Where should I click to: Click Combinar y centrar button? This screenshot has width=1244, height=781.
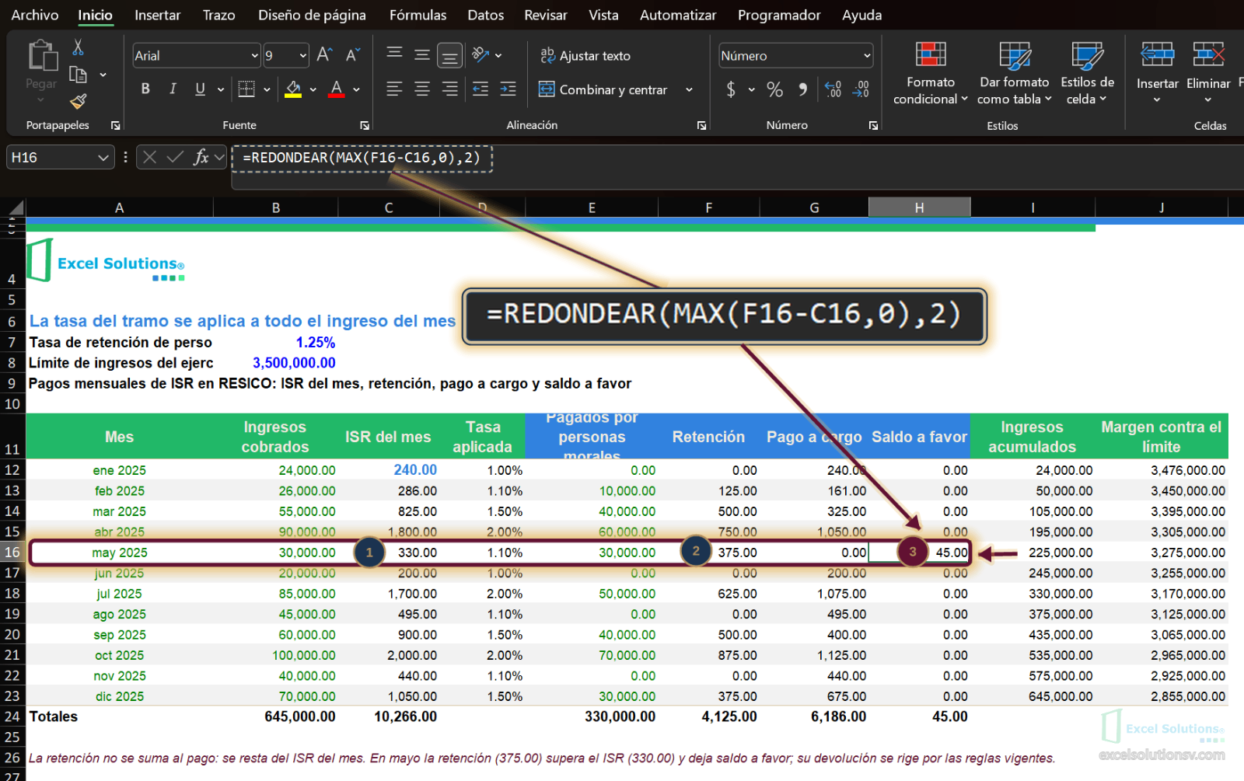click(603, 89)
